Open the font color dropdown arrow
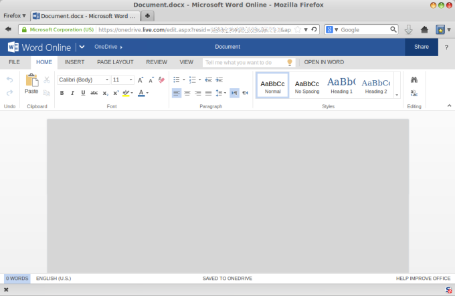Image resolution: width=455 pixels, height=296 pixels. pos(147,93)
